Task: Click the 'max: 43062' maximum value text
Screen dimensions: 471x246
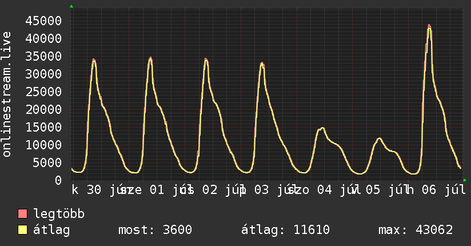Action: click(416, 230)
